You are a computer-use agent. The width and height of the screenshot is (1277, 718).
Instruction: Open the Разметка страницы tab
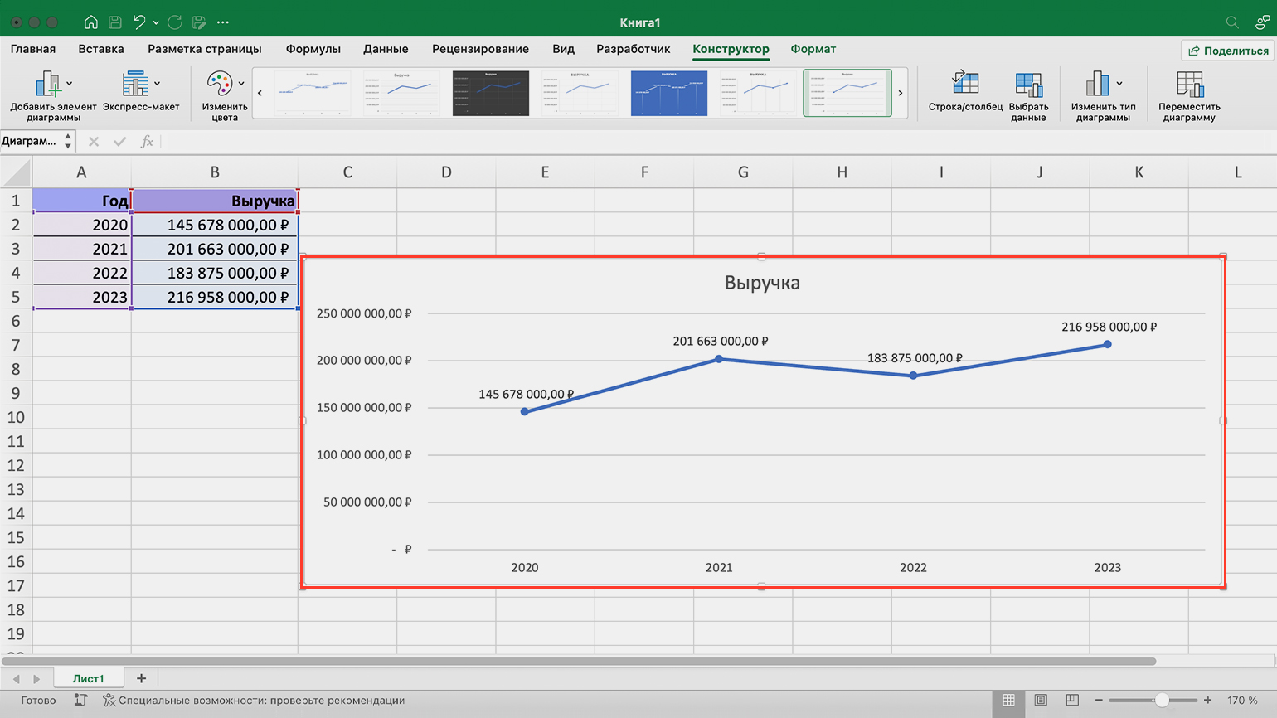click(x=205, y=49)
